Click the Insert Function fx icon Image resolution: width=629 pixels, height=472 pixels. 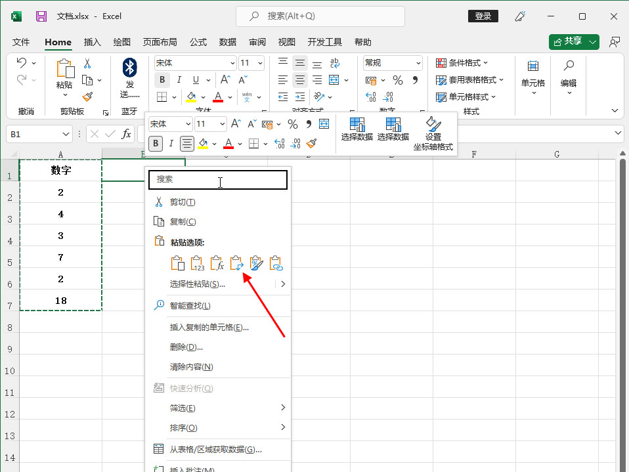point(126,134)
